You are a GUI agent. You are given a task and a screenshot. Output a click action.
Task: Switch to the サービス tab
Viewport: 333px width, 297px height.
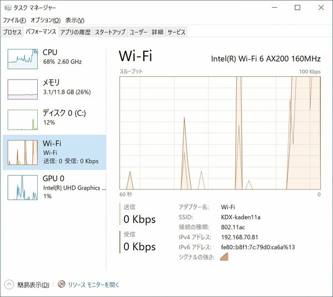coord(176,32)
